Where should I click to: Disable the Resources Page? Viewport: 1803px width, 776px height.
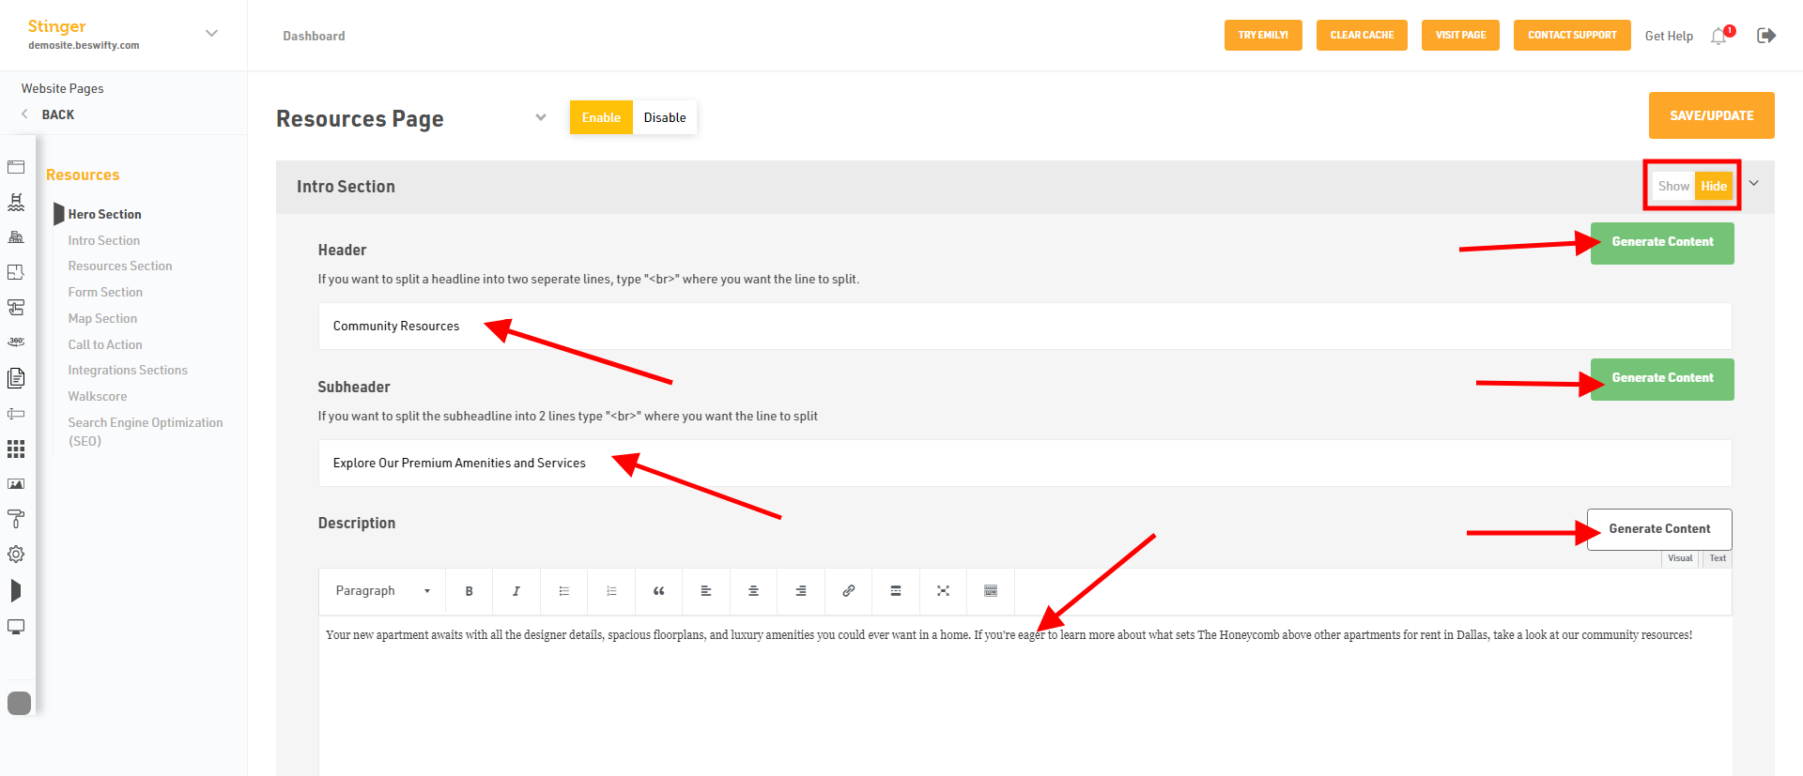665,117
